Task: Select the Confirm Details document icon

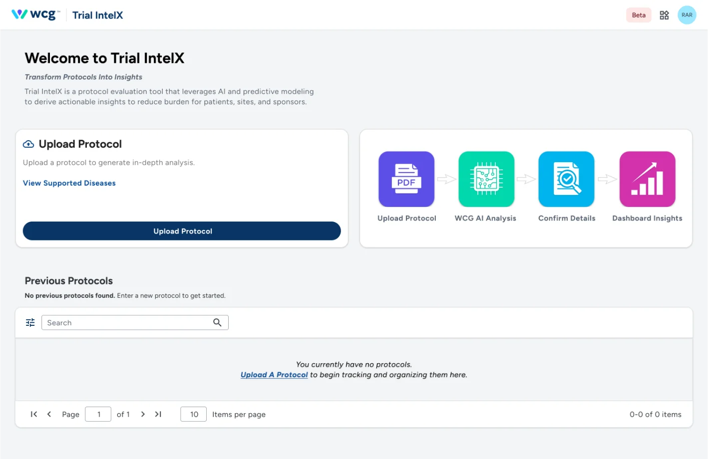Action: pyautogui.click(x=566, y=179)
